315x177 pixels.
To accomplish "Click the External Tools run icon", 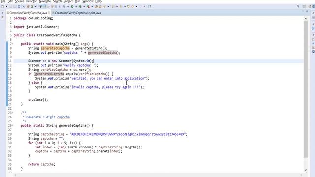I will [x=88, y=6].
